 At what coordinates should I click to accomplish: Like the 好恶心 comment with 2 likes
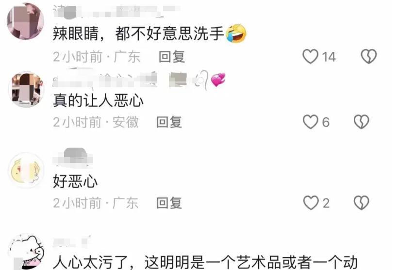[311, 203]
